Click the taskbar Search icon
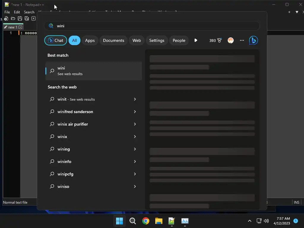The image size is (304, 228). click(133, 221)
